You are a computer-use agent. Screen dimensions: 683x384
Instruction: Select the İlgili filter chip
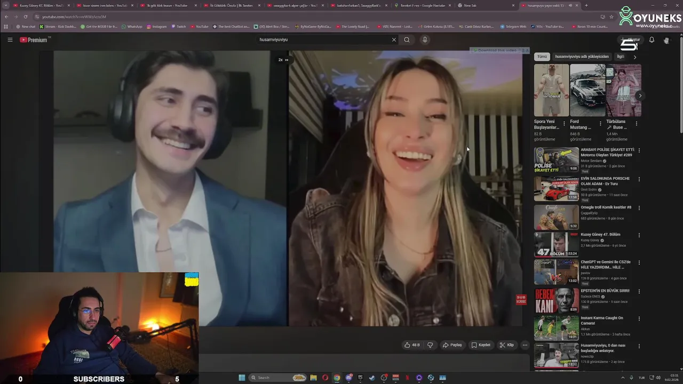621,57
